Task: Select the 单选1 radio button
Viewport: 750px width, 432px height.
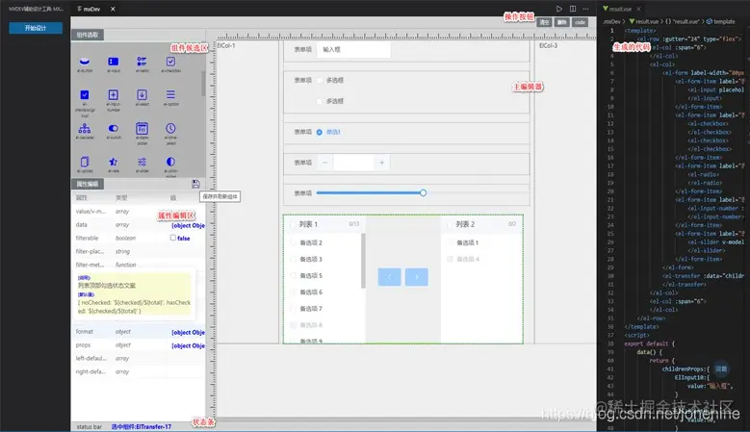Action: (319, 132)
